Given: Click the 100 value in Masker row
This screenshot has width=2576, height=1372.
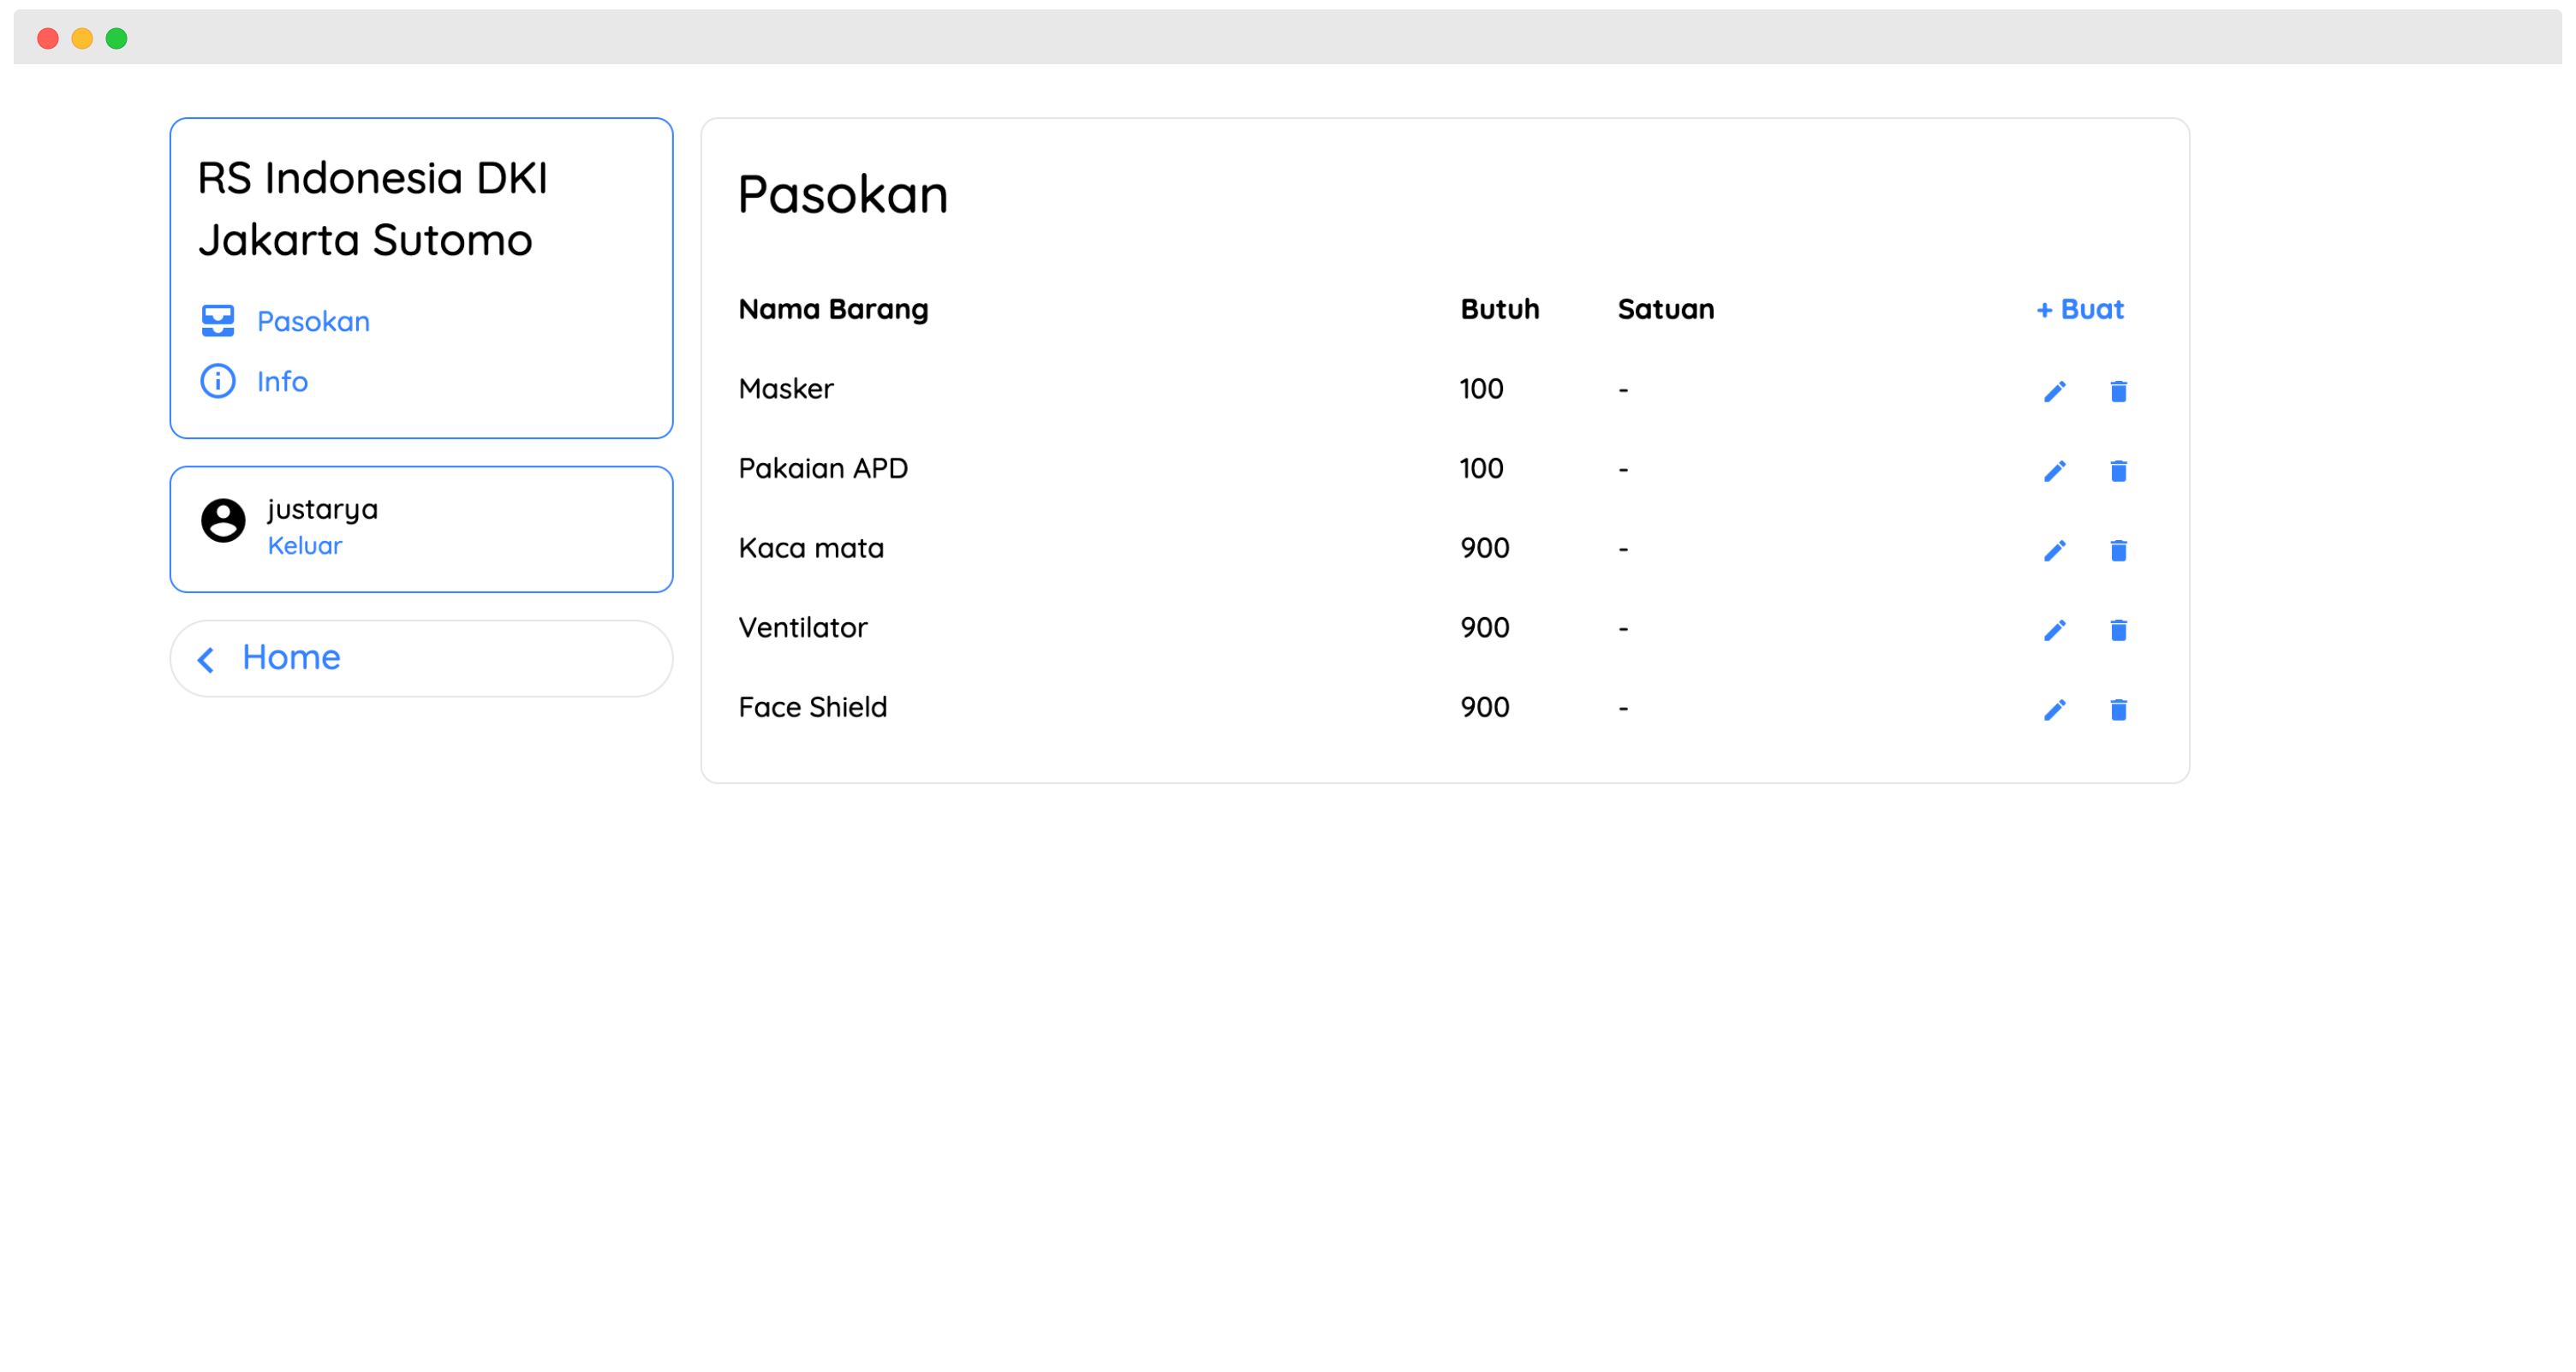Looking at the screenshot, I should coord(1482,389).
